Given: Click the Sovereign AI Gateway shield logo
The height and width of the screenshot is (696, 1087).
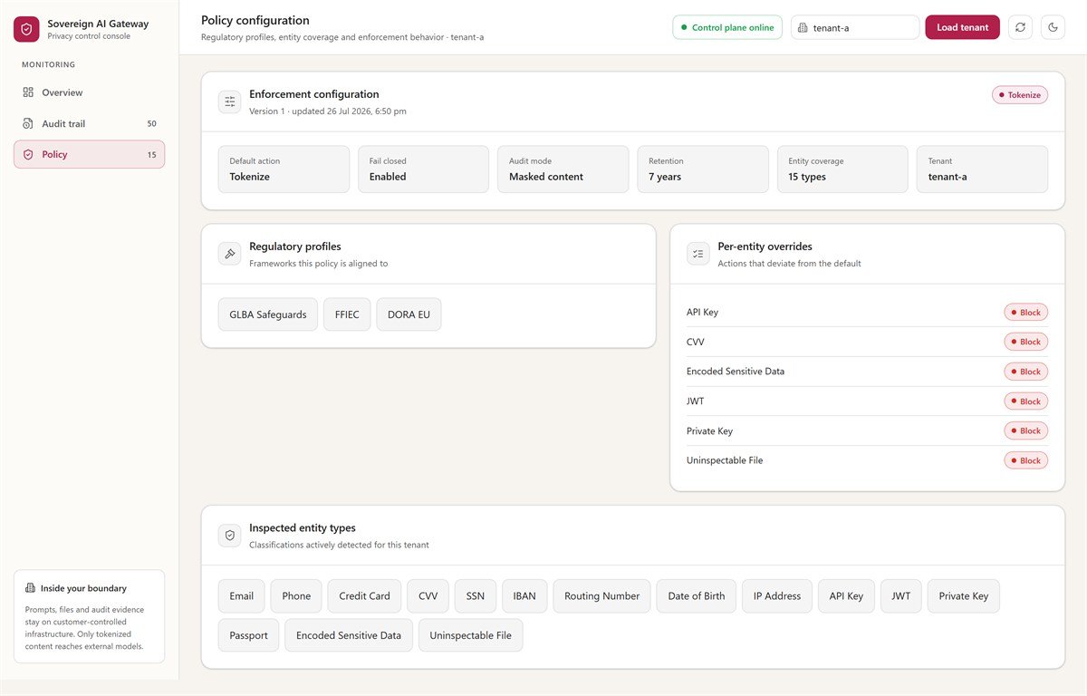Looking at the screenshot, I should pos(26,29).
